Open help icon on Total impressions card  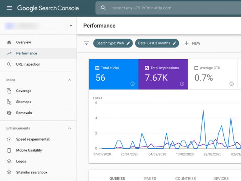point(182,84)
